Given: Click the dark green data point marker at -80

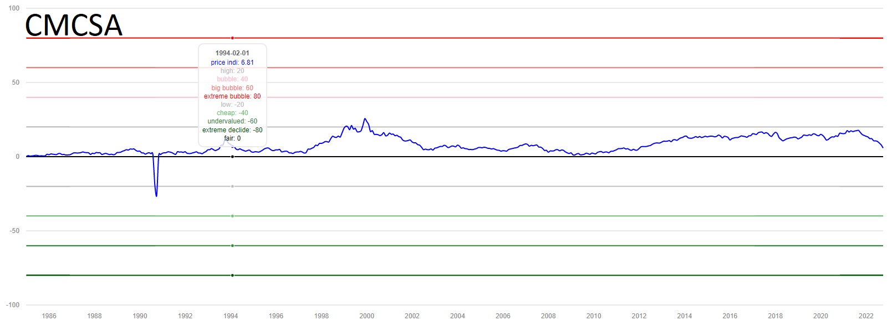Looking at the screenshot, I should (232, 275).
